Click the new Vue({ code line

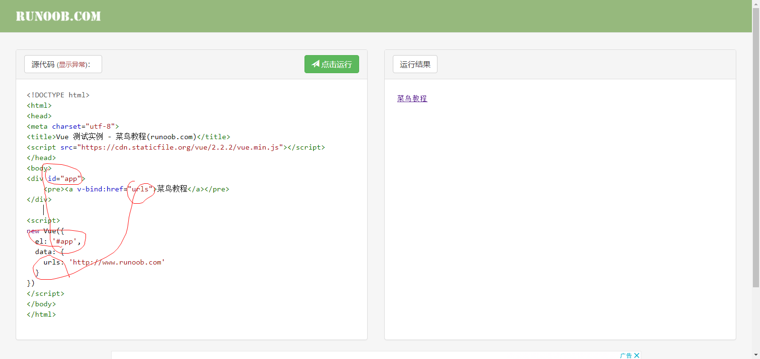(45, 231)
